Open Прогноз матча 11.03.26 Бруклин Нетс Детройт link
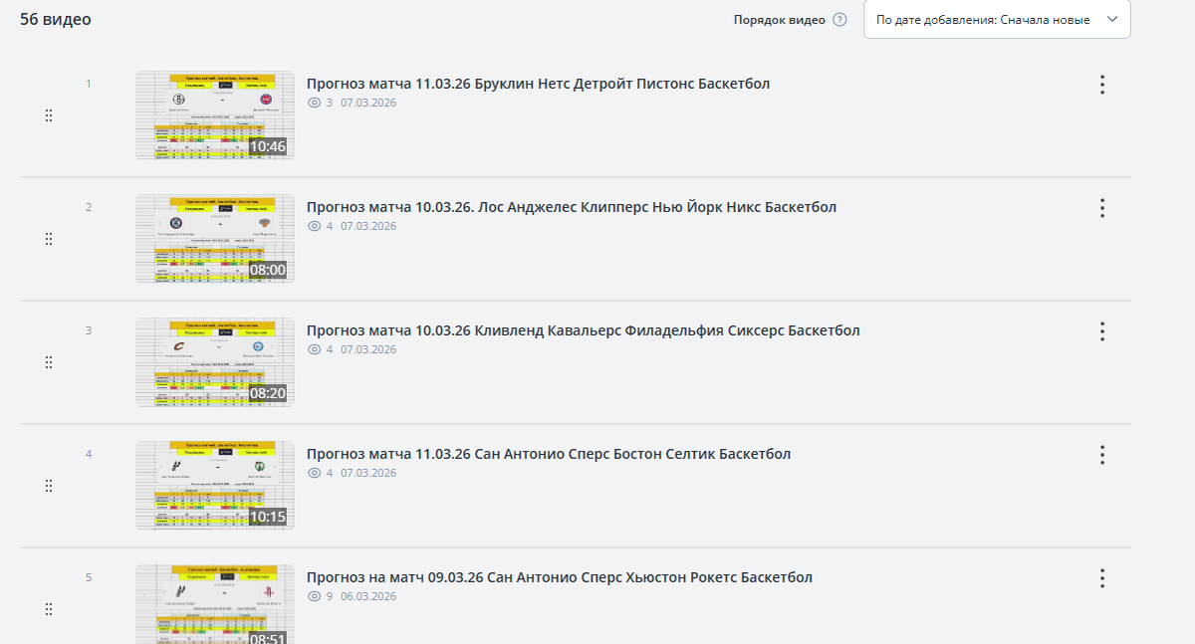1195x644 pixels. click(538, 84)
